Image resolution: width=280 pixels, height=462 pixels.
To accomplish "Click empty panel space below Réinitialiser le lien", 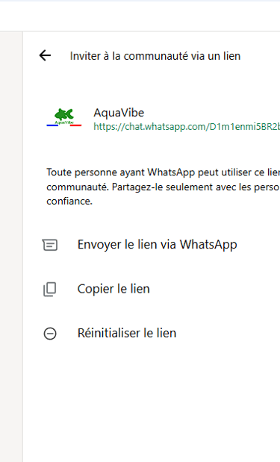I will tap(151, 405).
